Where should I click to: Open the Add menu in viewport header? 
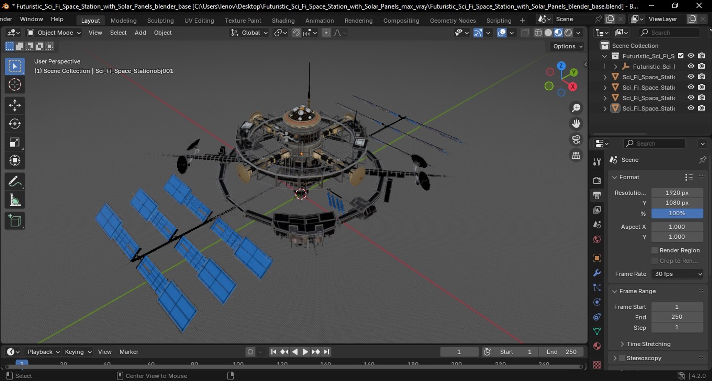click(140, 33)
